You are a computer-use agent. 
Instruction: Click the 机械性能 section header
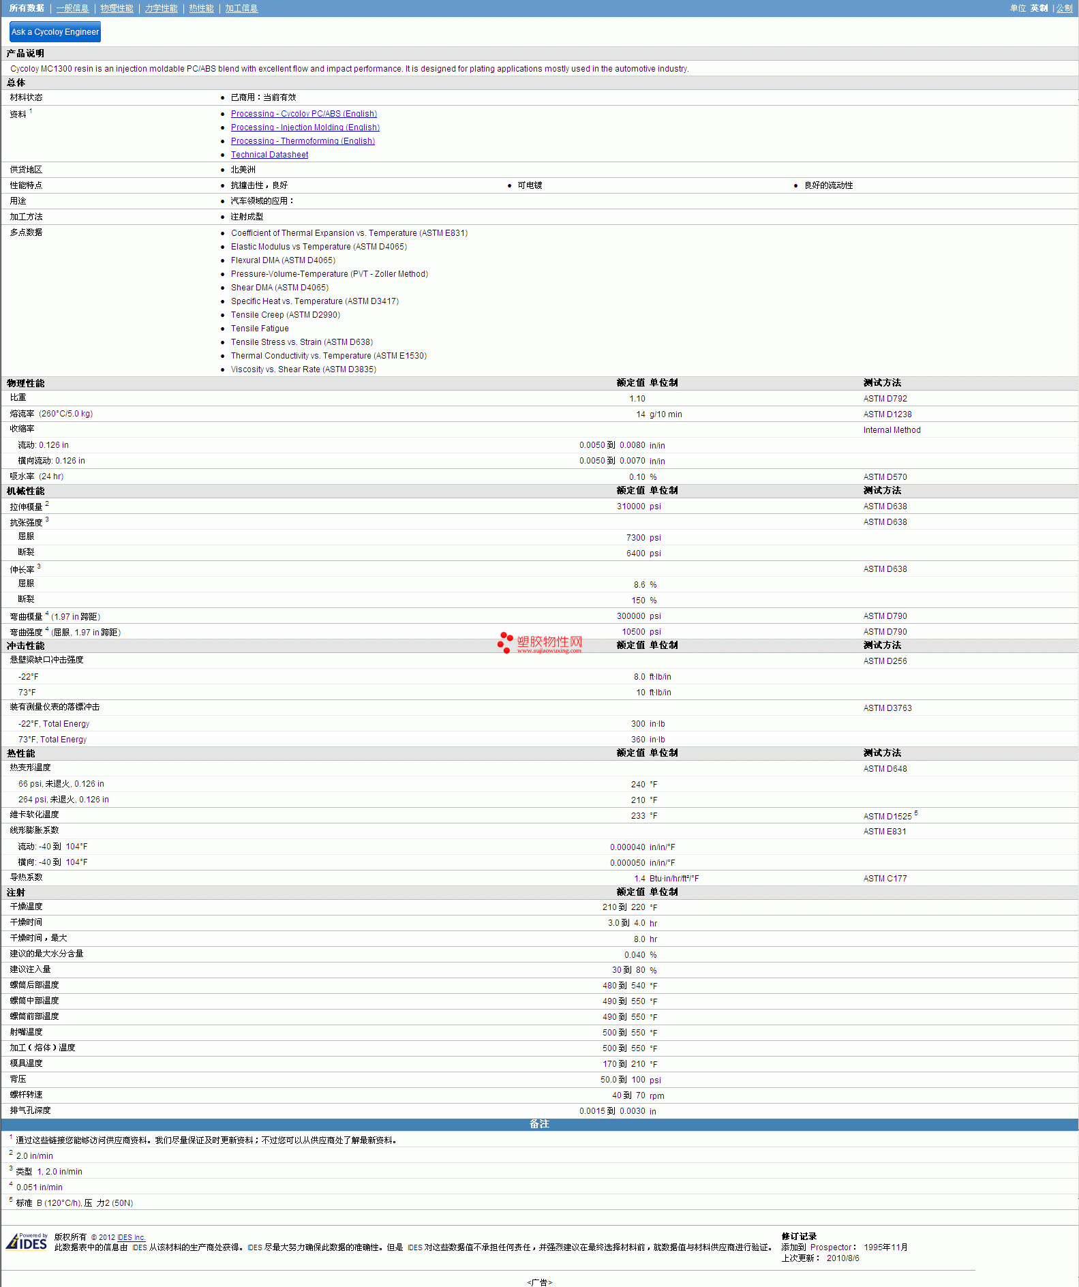(x=25, y=491)
